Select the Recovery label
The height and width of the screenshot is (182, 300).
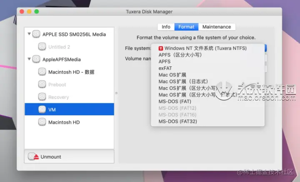59,97
